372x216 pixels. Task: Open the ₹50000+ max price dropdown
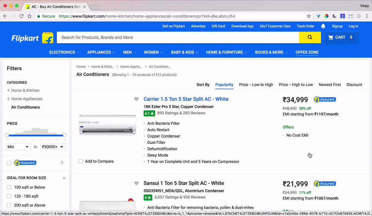53,147
